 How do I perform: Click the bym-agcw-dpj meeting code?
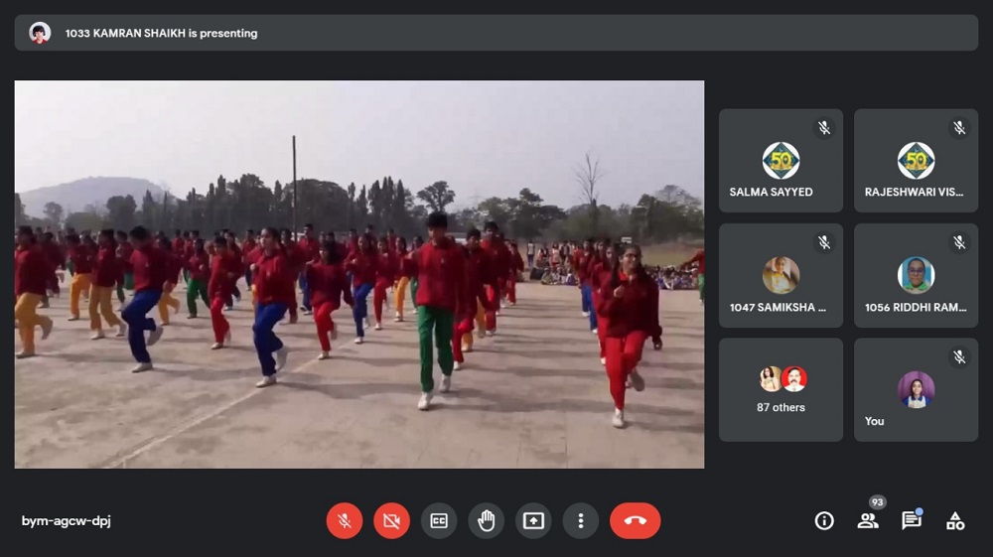[x=67, y=521]
